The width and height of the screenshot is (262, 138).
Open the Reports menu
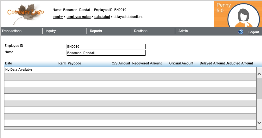96,31
